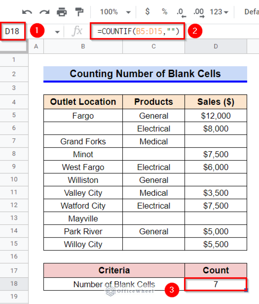
Task: Open the Print icon
Action: point(62,11)
